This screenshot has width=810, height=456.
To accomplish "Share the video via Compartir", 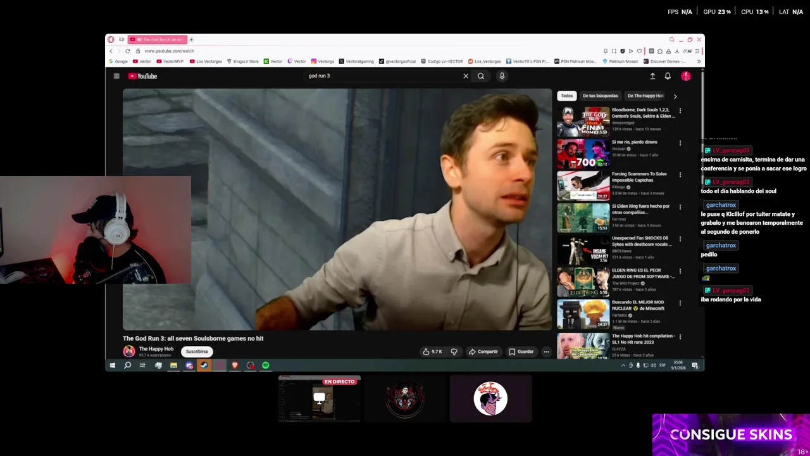I will click(x=483, y=351).
